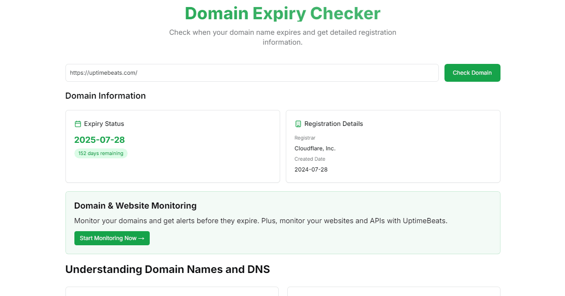
Task: Select the Domain Information heading
Action: (x=105, y=95)
